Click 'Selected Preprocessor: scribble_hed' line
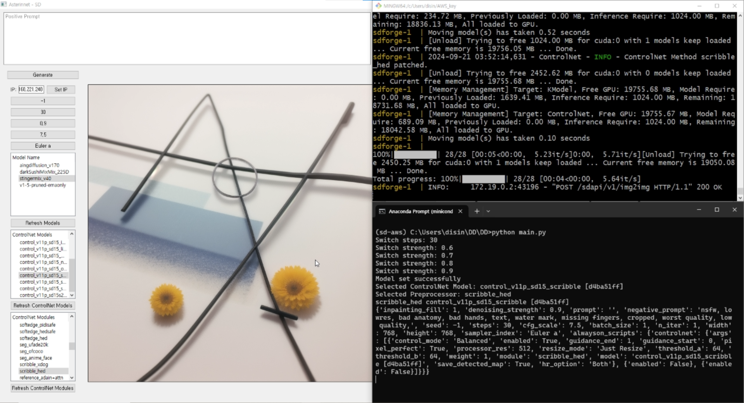744x403 pixels. [443, 294]
